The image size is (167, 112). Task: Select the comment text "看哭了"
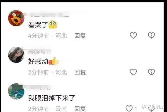click(38, 25)
